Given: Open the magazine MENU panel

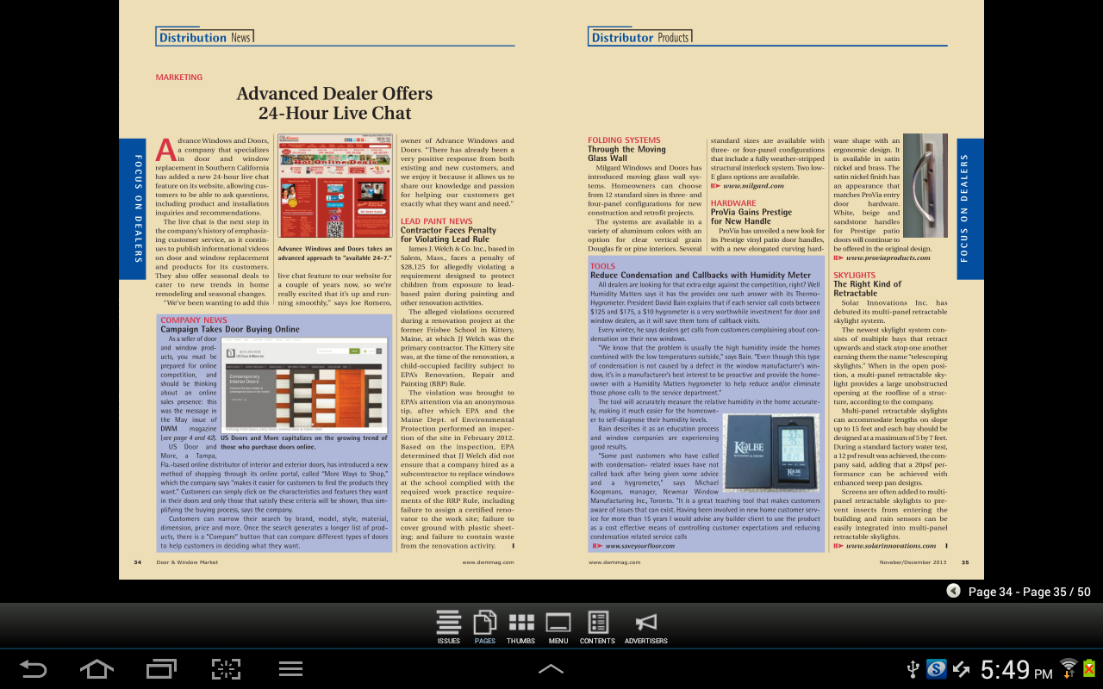Looking at the screenshot, I should [x=558, y=627].
